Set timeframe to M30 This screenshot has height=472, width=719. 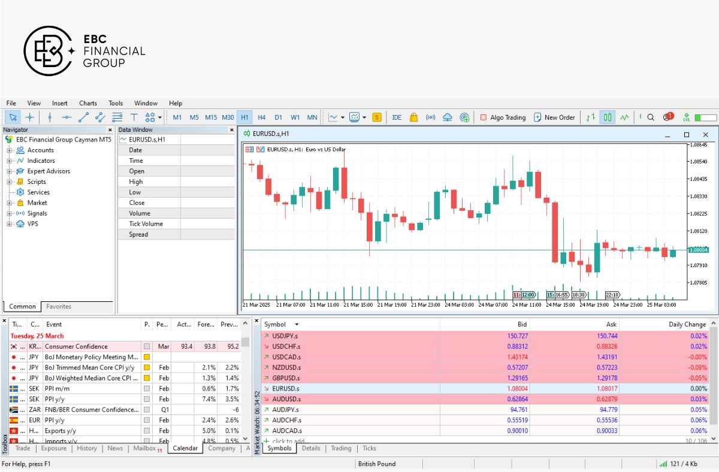pos(228,117)
